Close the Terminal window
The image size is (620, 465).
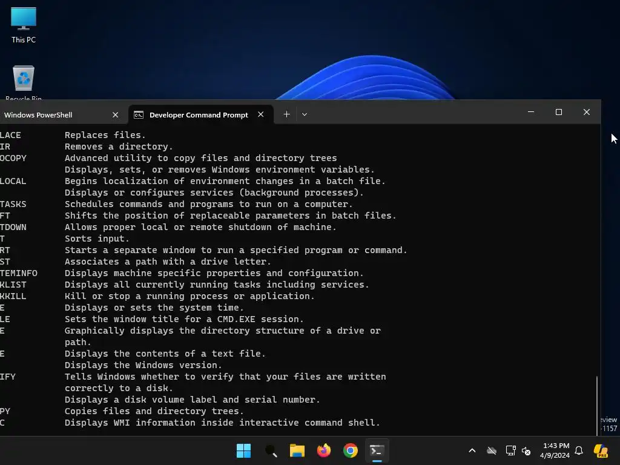586,112
